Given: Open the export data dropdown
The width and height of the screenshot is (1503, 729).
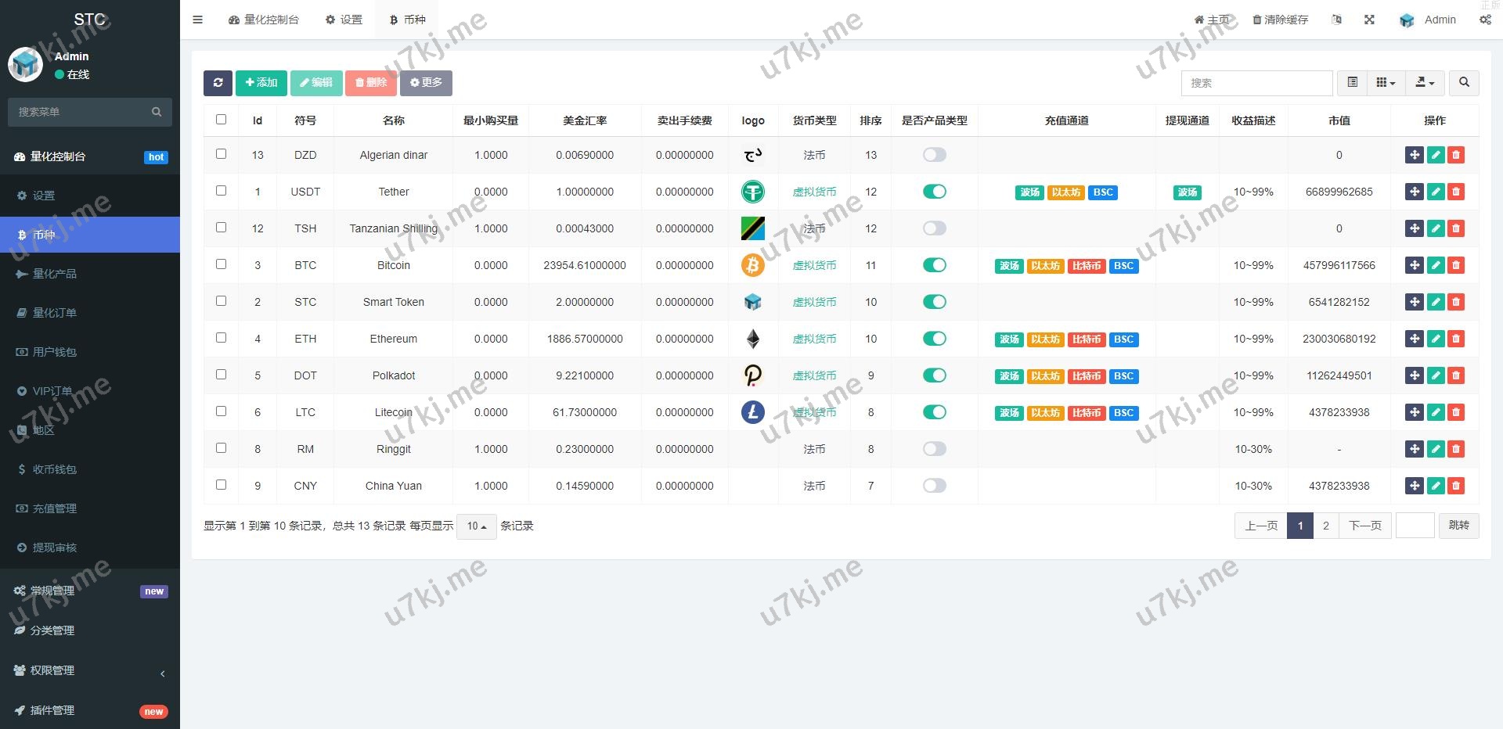Looking at the screenshot, I should [1425, 83].
